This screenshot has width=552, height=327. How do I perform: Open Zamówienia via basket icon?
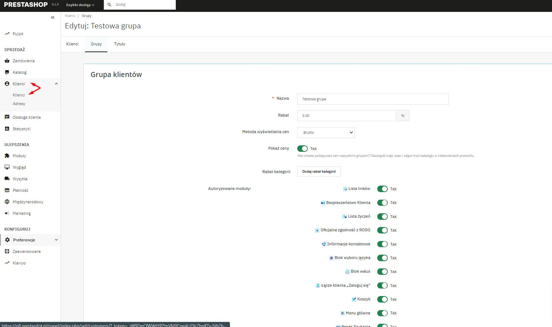click(7, 61)
